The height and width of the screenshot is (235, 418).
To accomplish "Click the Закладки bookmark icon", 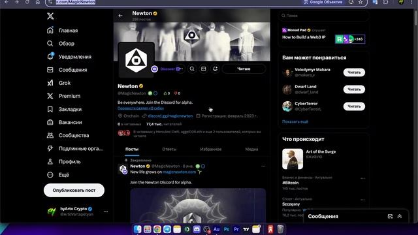I will [x=50, y=109].
